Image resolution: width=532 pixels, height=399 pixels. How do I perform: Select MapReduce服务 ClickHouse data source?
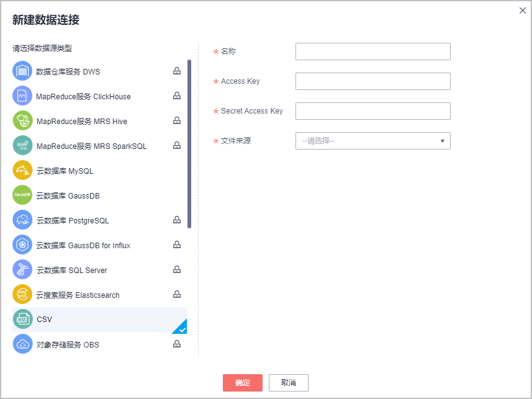(83, 97)
